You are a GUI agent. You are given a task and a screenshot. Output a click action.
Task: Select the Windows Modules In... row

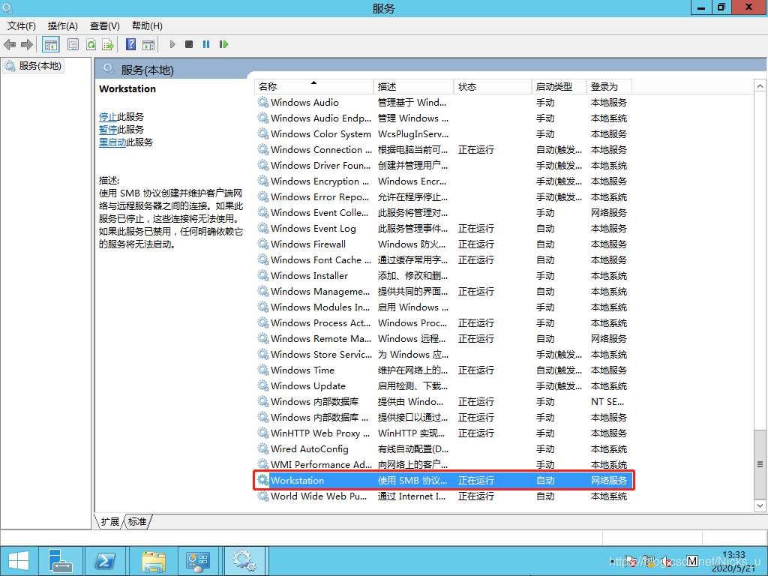tap(443, 307)
